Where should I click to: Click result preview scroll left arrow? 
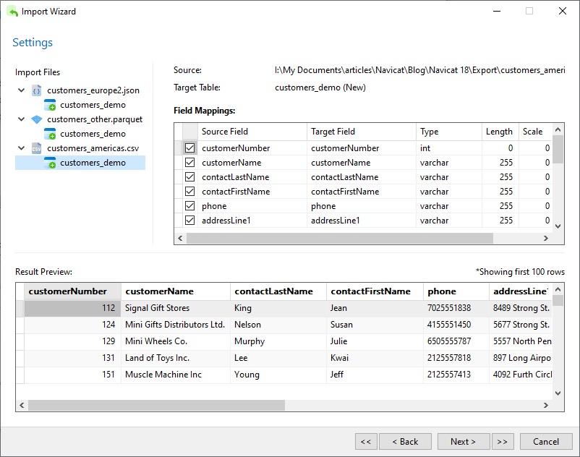click(22, 405)
